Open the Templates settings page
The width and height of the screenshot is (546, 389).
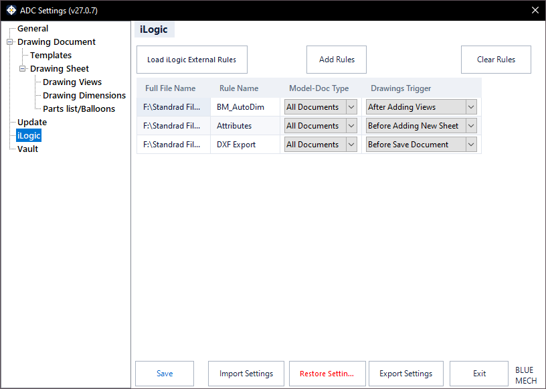point(51,56)
